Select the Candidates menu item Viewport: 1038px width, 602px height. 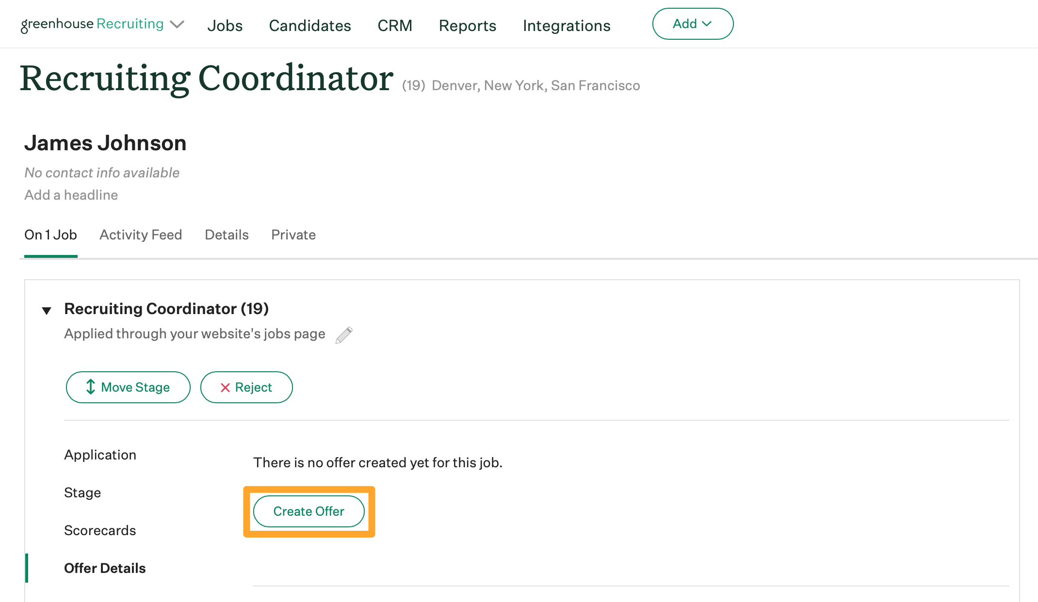coord(309,24)
